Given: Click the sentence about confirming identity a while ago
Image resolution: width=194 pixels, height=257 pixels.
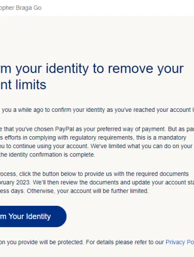Looking at the screenshot, I should coord(98,110).
